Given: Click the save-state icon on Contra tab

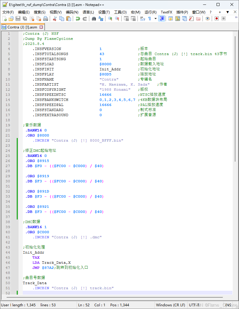Looking at the screenshot, I should click(x=4, y=27).
